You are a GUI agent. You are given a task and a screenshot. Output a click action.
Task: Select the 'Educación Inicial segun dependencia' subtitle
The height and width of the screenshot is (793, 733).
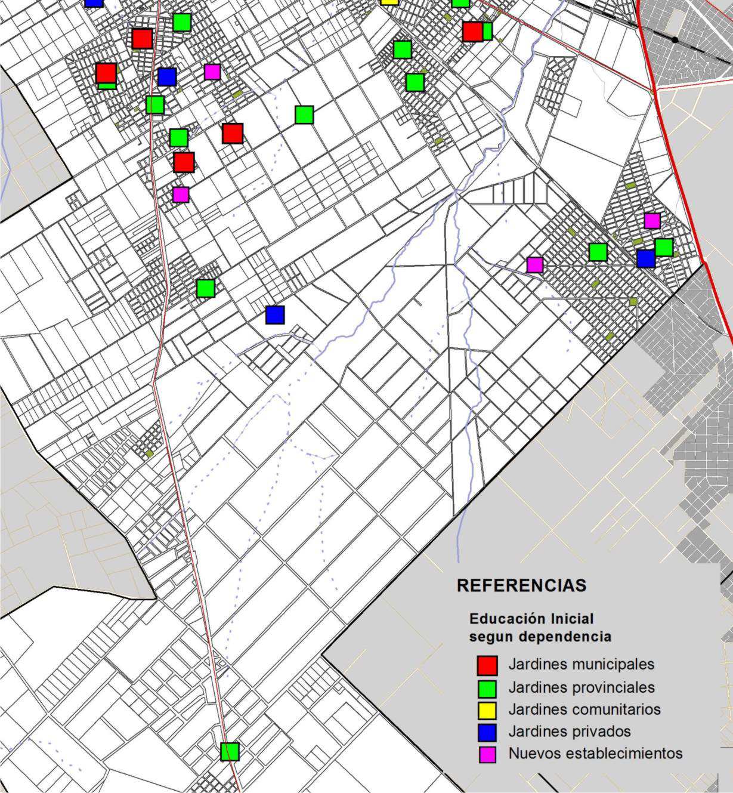tap(540, 628)
